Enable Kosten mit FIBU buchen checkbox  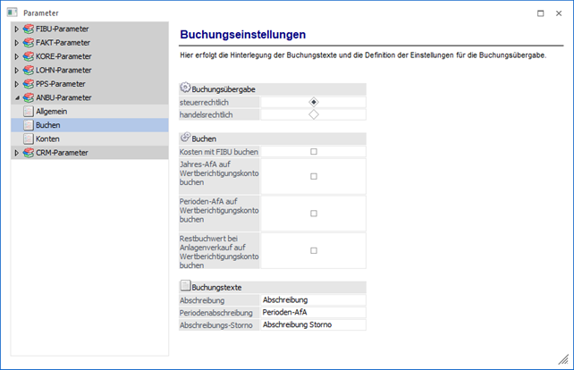pos(314,152)
